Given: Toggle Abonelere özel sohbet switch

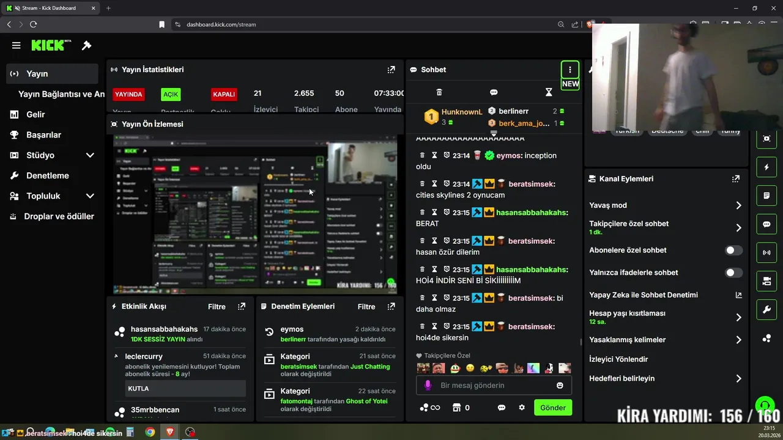Looking at the screenshot, I should 733,250.
